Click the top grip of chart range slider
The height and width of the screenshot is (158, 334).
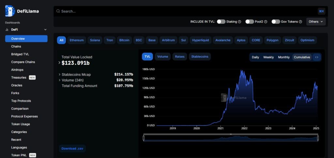click(x=231, y=134)
